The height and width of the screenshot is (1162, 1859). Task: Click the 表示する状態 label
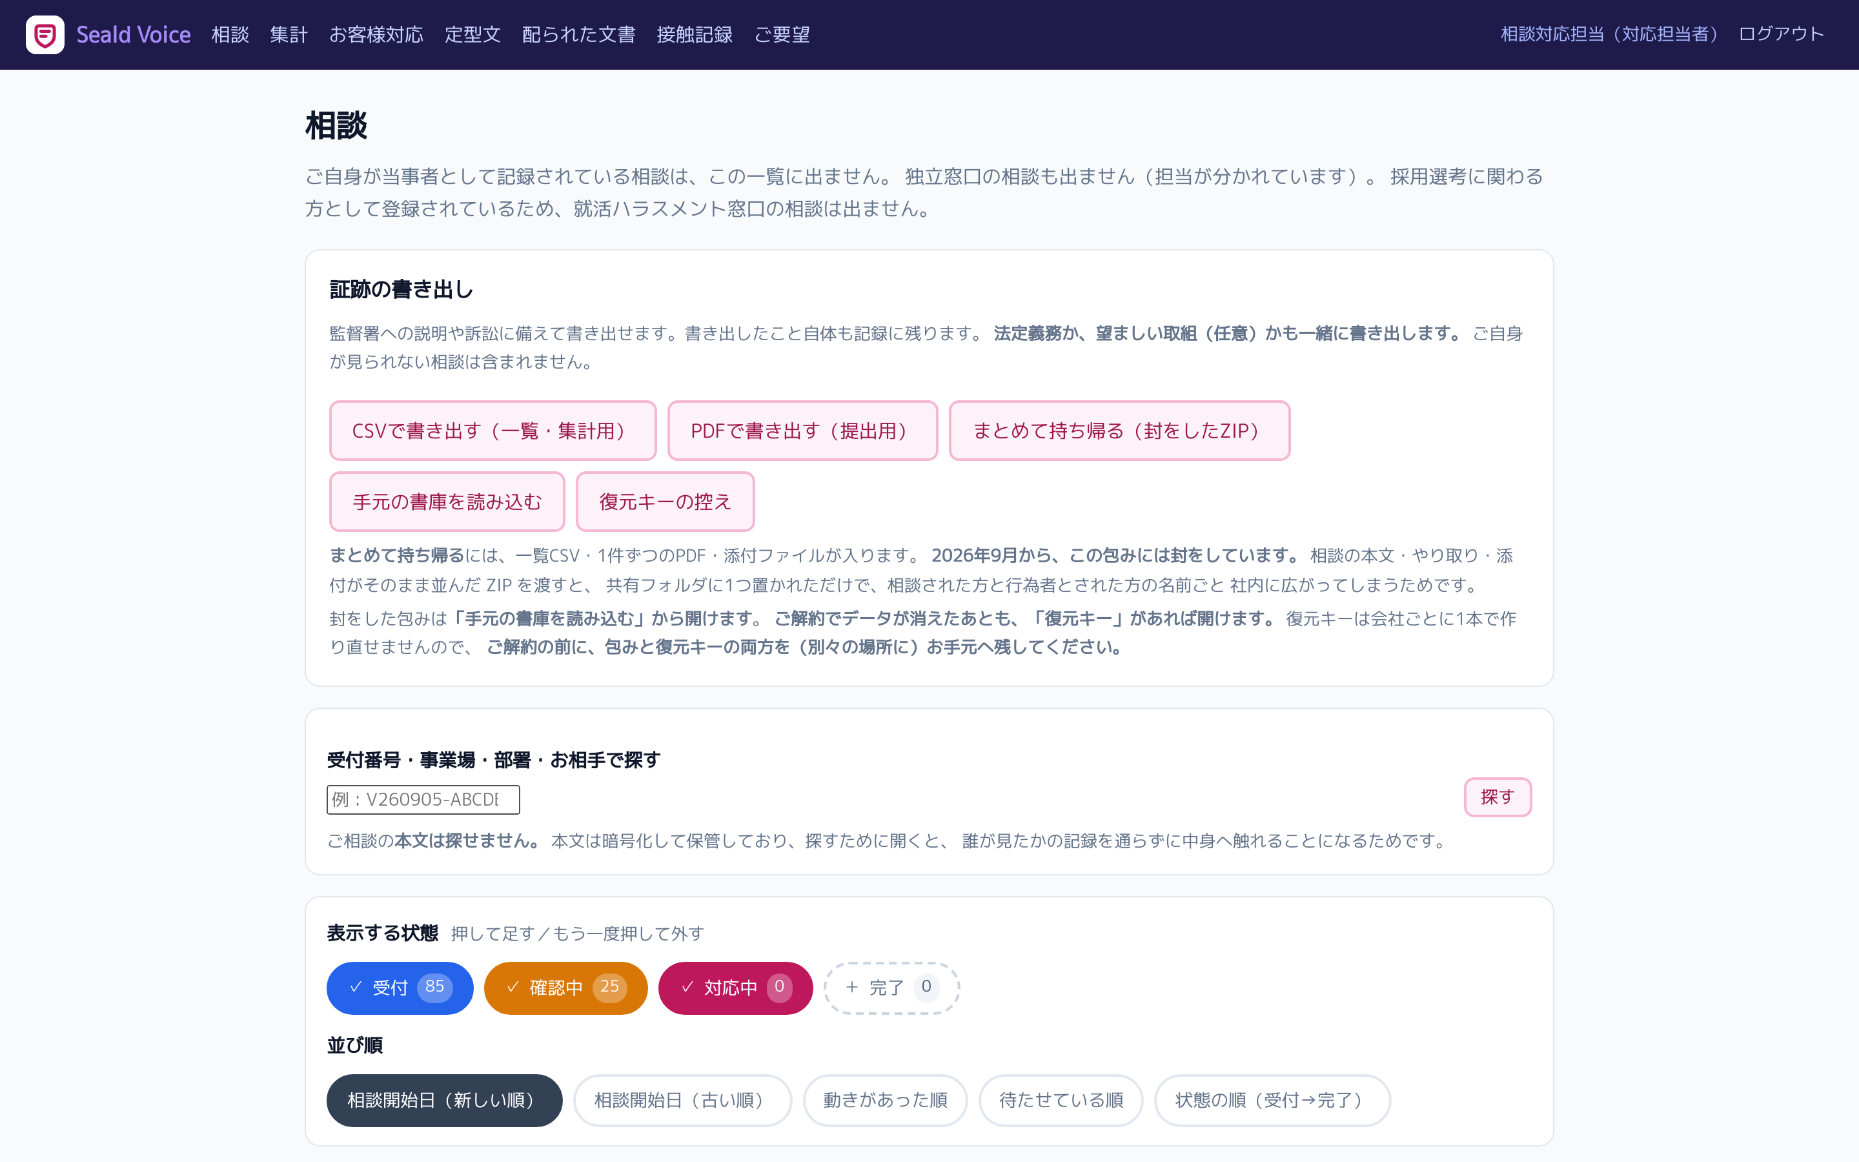(x=383, y=933)
